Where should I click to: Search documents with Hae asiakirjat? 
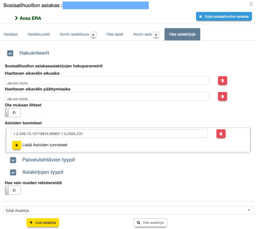[150, 223]
